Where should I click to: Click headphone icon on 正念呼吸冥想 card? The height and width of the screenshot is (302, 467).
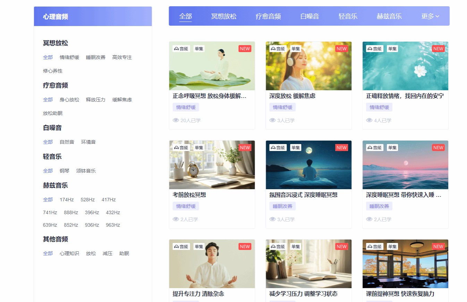[176, 49]
